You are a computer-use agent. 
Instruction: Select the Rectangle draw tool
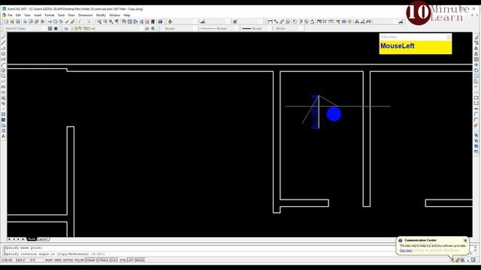tap(3, 59)
